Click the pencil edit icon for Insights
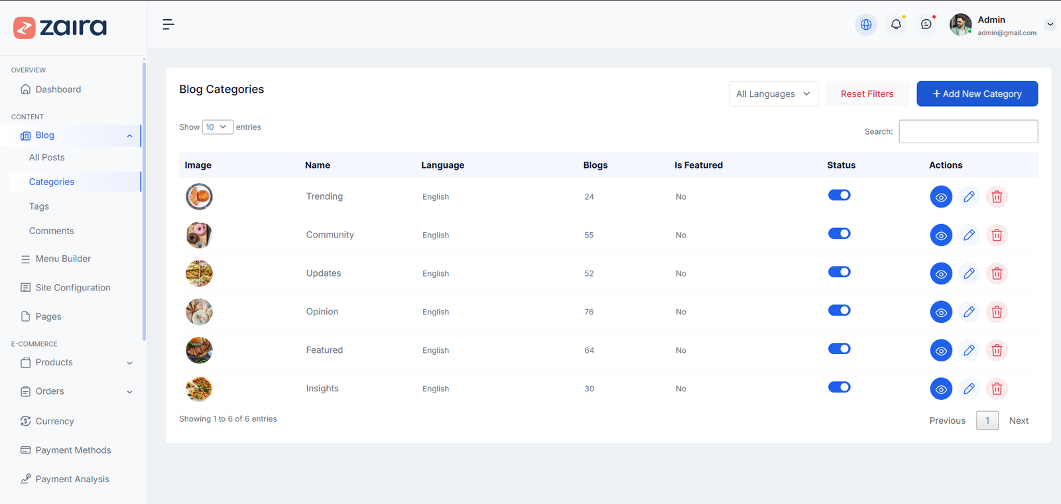Screen dimensions: 1061x504 pos(969,389)
